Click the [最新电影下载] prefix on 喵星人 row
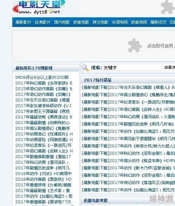This screenshot has width=175, height=206. (95, 88)
